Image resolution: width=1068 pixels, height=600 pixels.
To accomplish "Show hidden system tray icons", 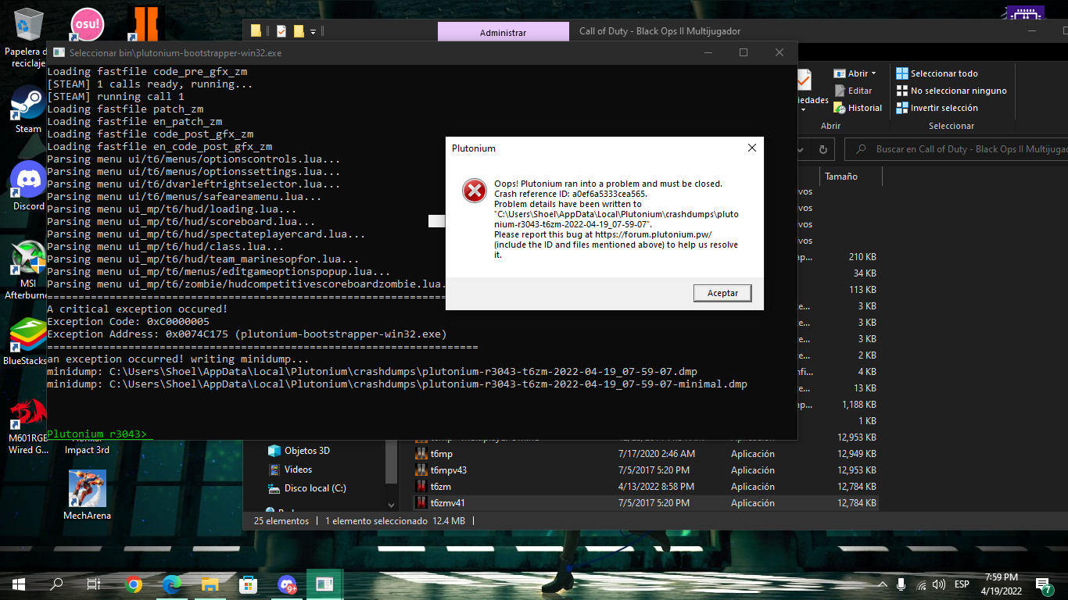I will click(x=883, y=584).
